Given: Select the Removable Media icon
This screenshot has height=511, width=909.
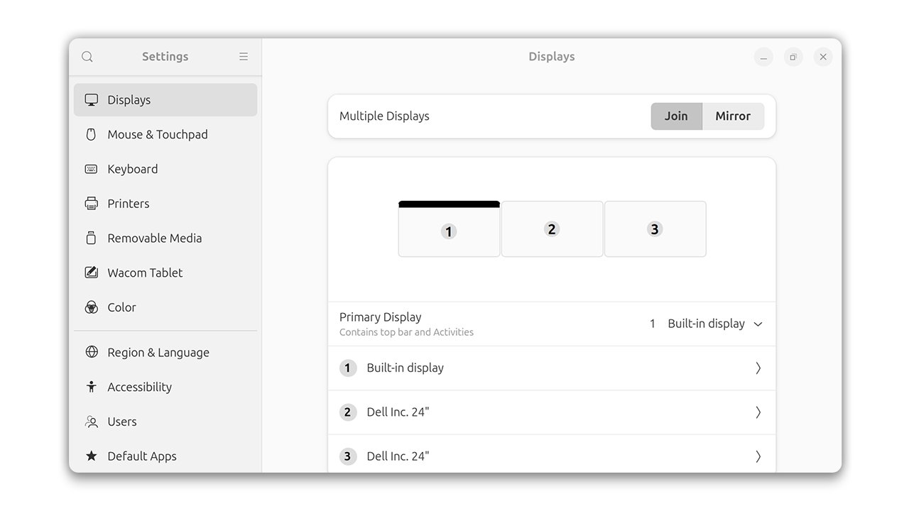Looking at the screenshot, I should (91, 238).
